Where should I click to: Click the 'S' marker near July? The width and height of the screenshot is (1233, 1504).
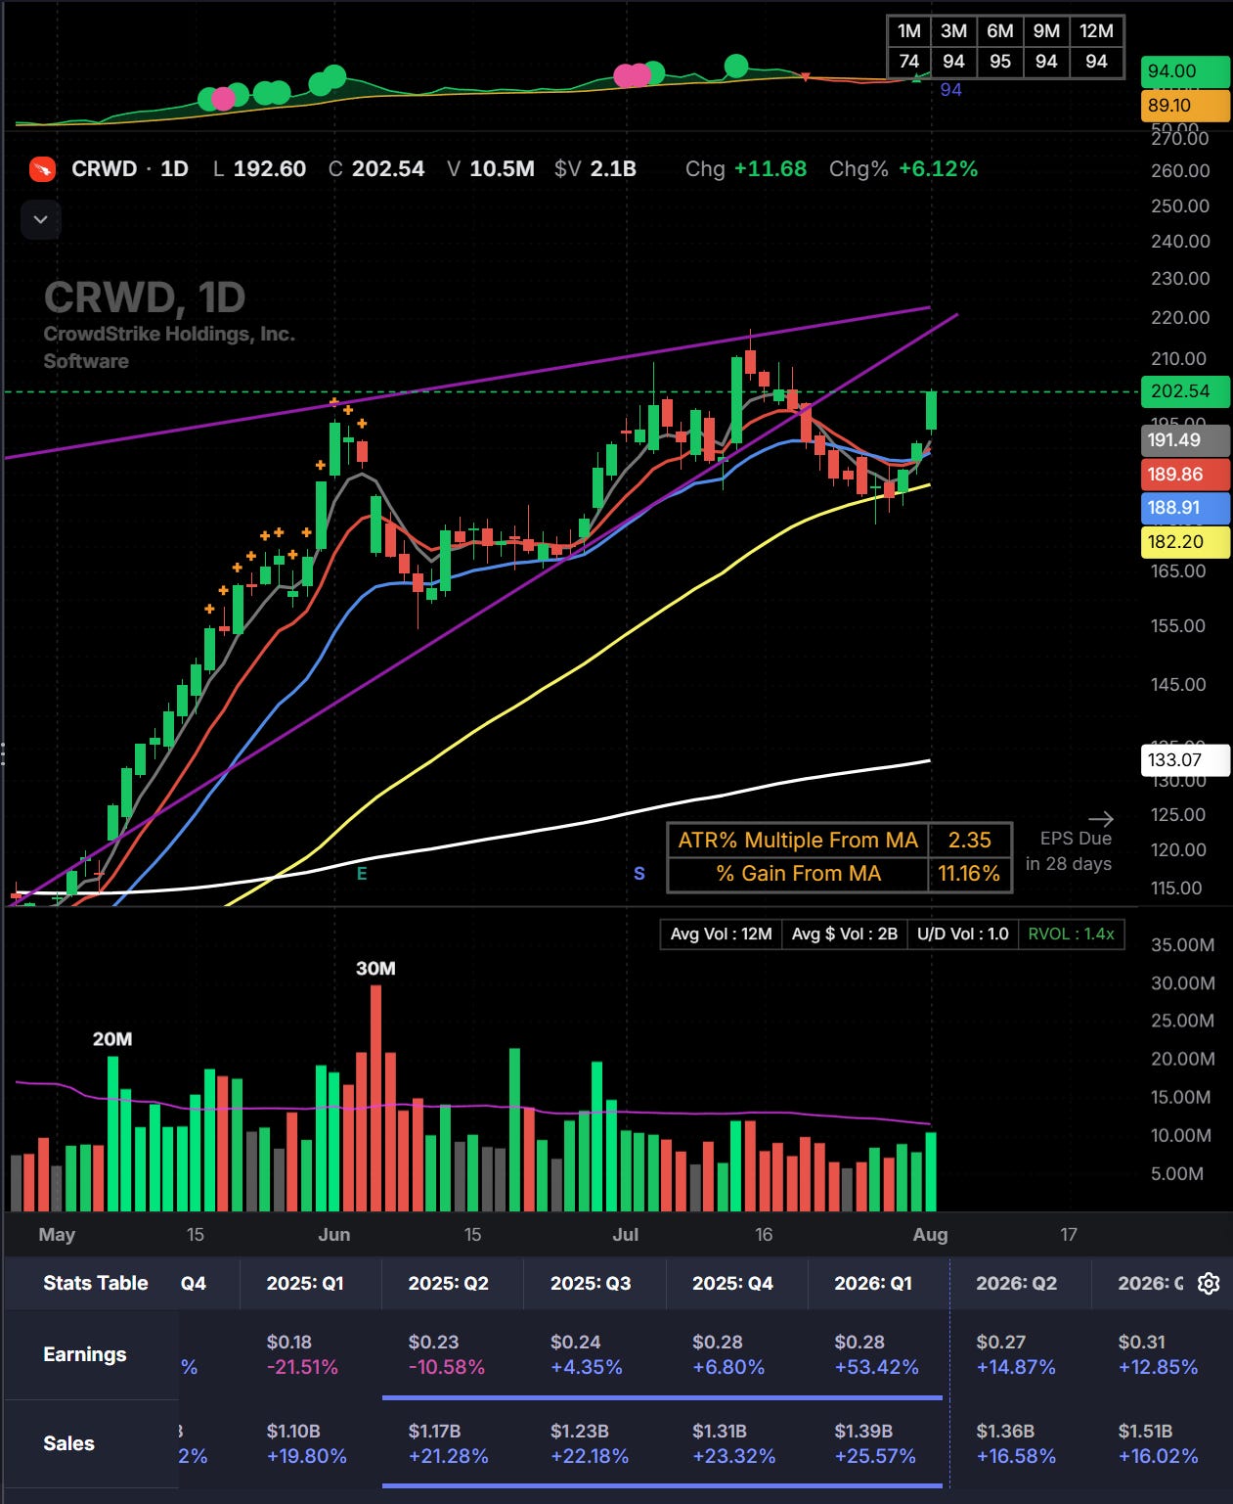click(x=639, y=873)
